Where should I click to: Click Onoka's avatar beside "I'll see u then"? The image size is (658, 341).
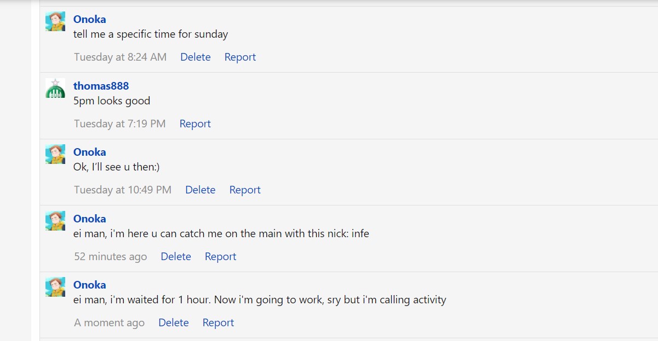[x=55, y=154]
